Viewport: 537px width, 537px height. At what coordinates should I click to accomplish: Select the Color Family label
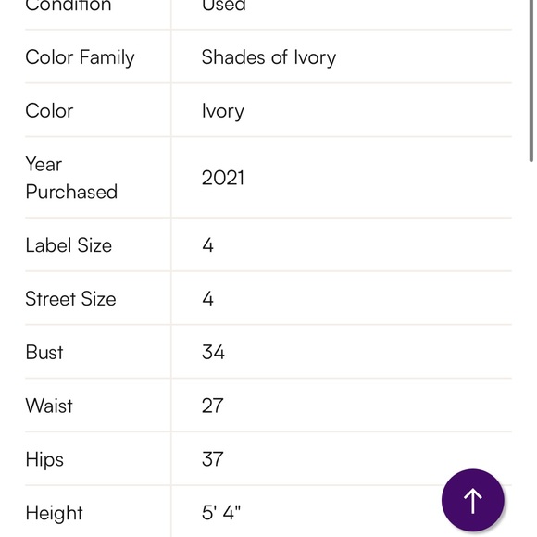point(80,57)
